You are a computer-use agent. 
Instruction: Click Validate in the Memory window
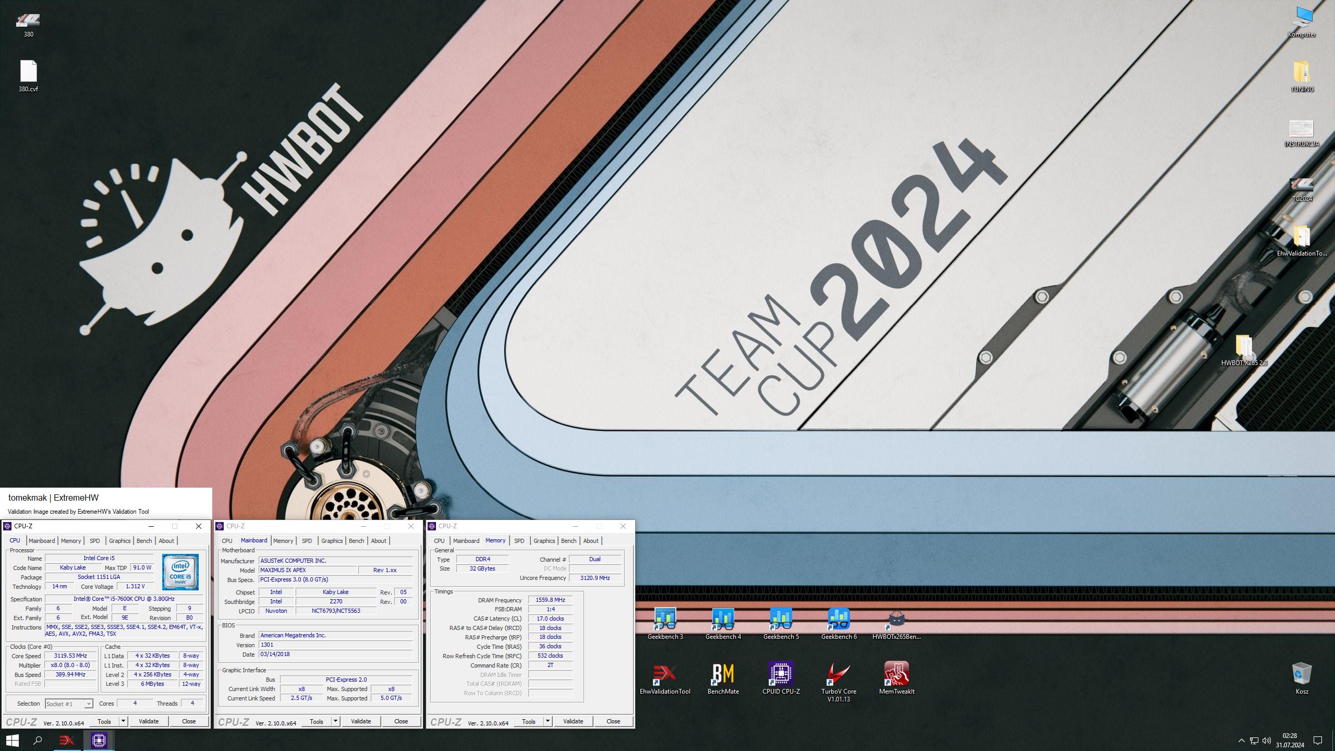click(x=573, y=721)
